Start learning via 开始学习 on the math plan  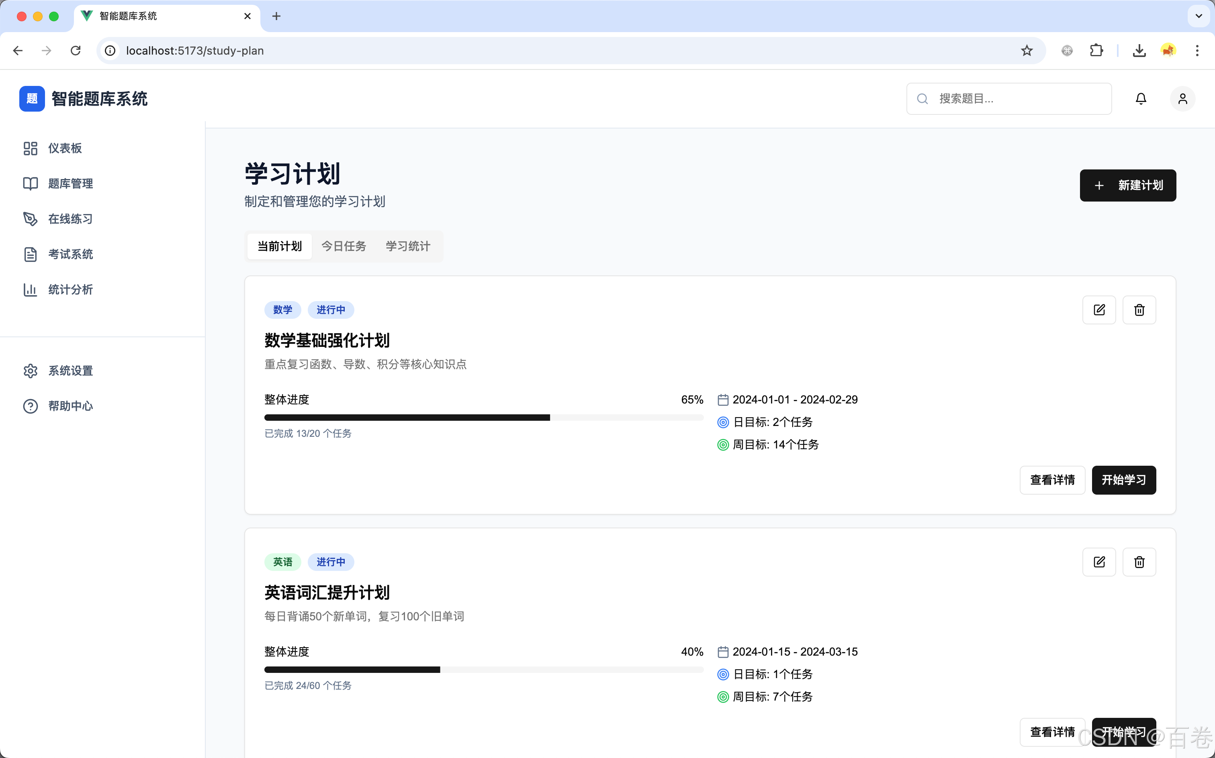click(1124, 480)
